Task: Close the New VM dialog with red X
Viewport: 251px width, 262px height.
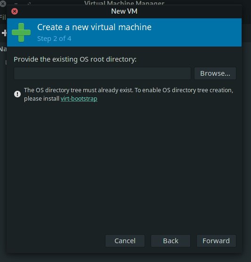Action: (x=15, y=11)
